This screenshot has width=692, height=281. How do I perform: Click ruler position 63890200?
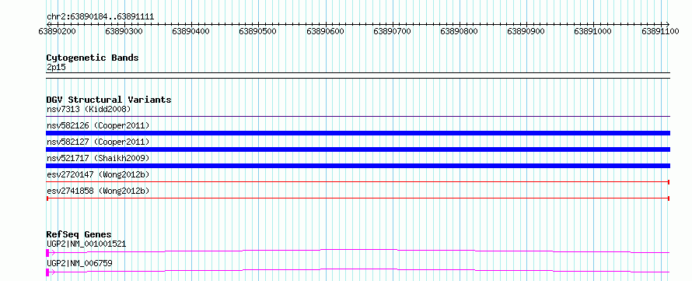click(57, 31)
